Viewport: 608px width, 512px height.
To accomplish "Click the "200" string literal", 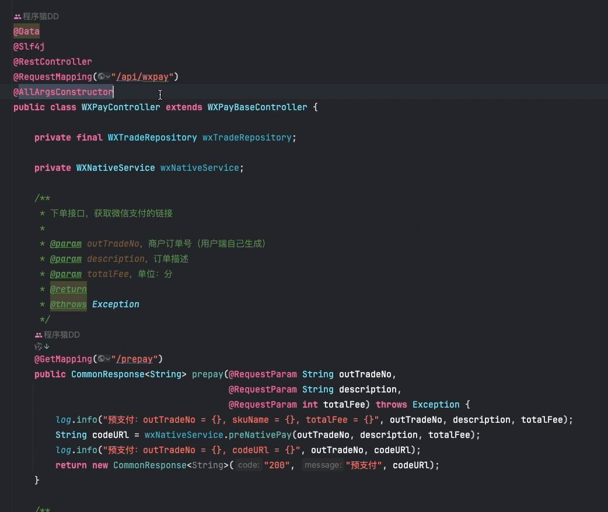I will (x=277, y=465).
